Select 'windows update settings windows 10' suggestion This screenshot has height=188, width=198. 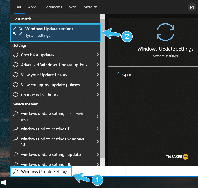(55, 142)
